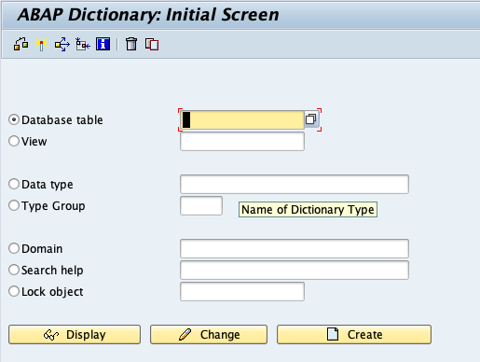The width and height of the screenshot is (480, 362).
Task: Click the Create button
Action: click(x=354, y=335)
